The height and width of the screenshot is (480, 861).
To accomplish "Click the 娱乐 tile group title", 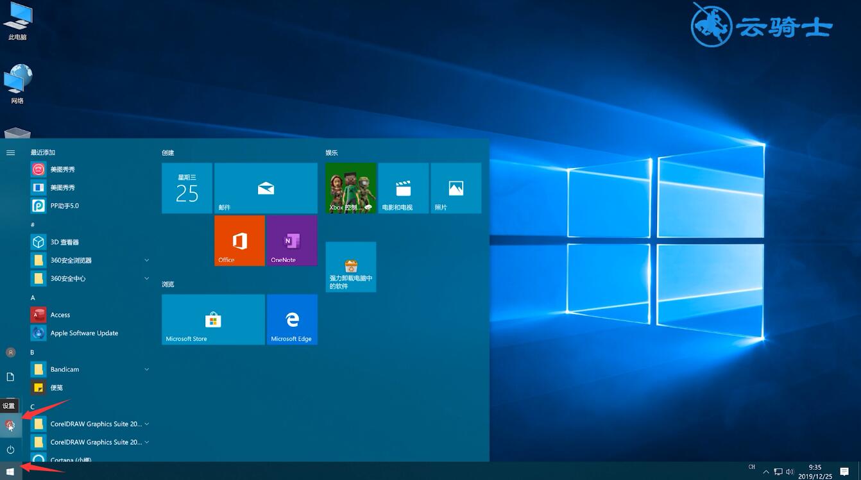I will click(x=332, y=153).
